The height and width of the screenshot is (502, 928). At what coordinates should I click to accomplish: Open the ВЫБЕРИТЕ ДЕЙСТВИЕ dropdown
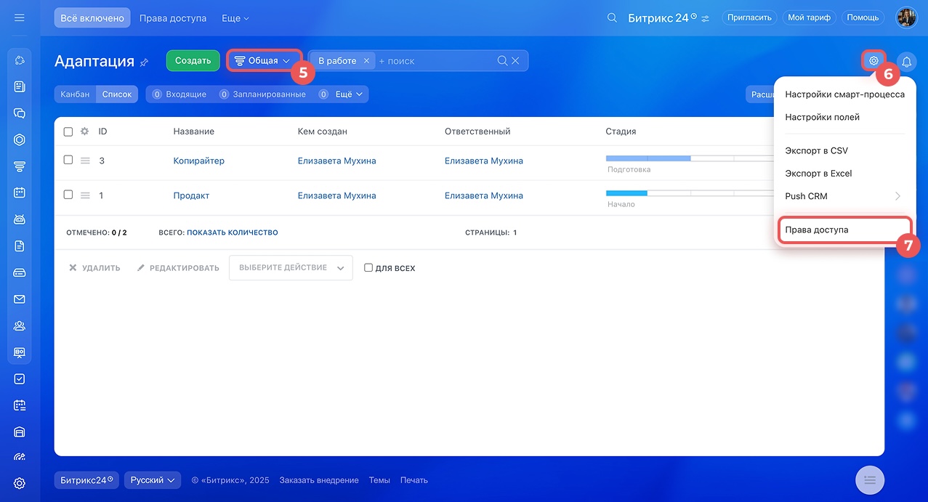291,268
